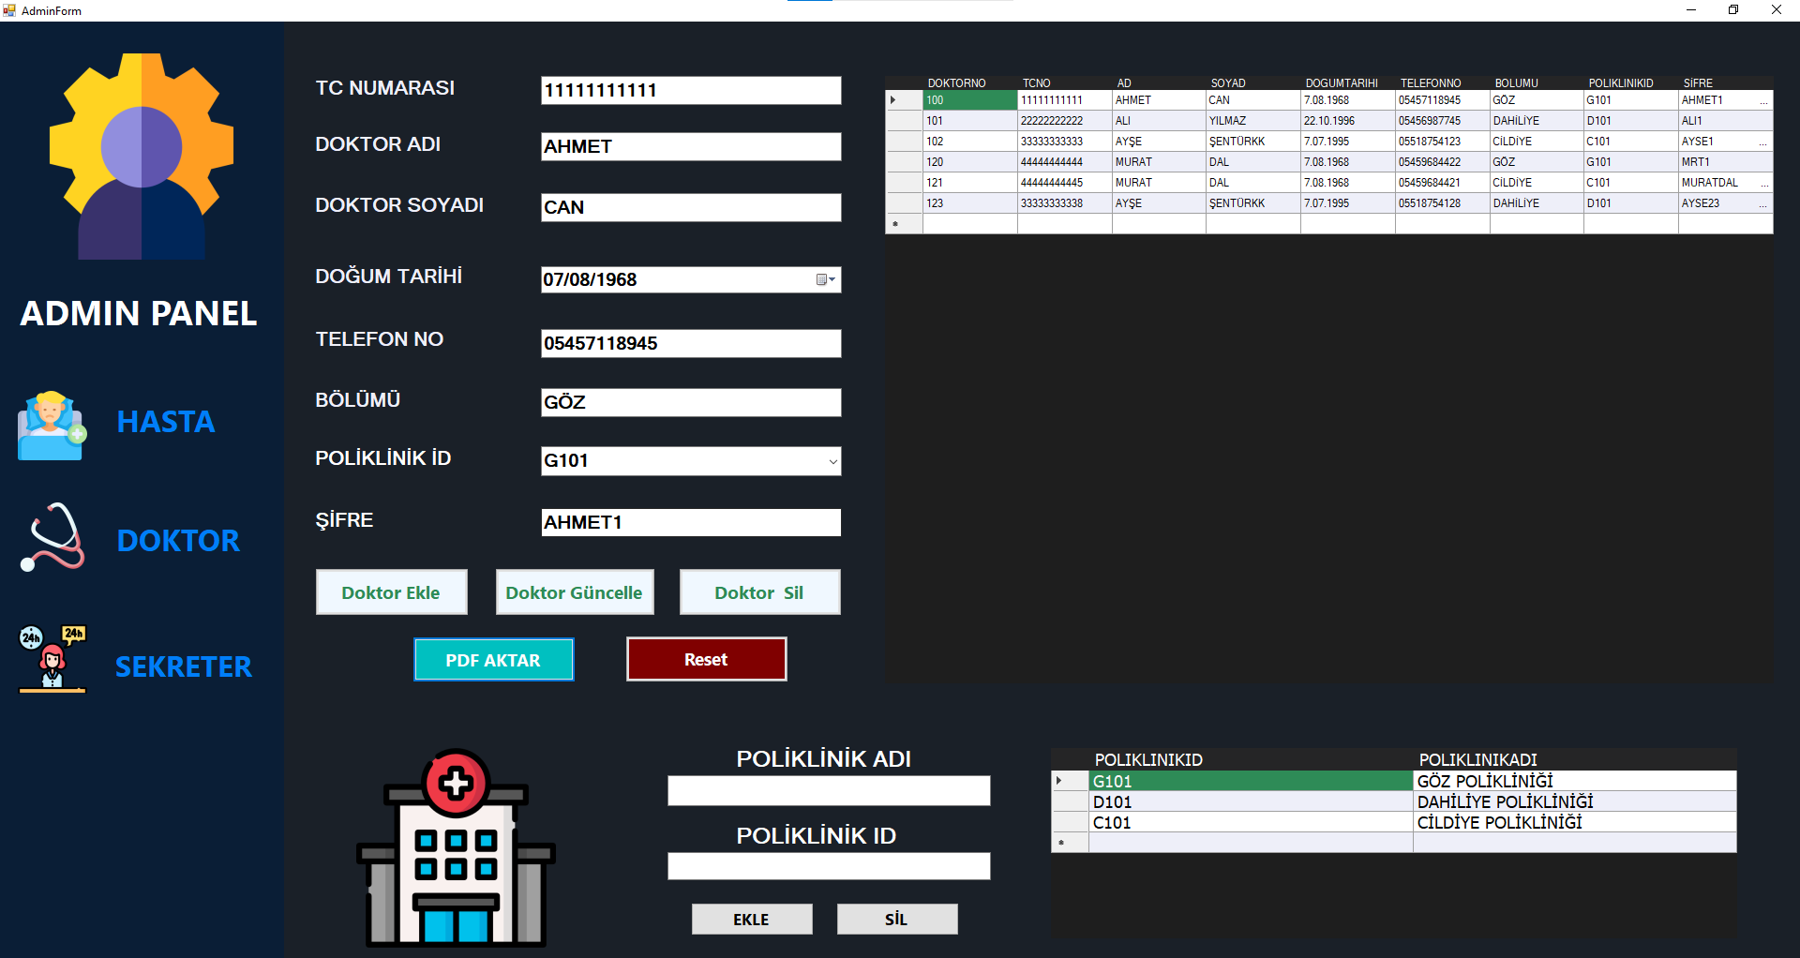Select the doctor cell 101
The image size is (1800, 958).
click(970, 121)
